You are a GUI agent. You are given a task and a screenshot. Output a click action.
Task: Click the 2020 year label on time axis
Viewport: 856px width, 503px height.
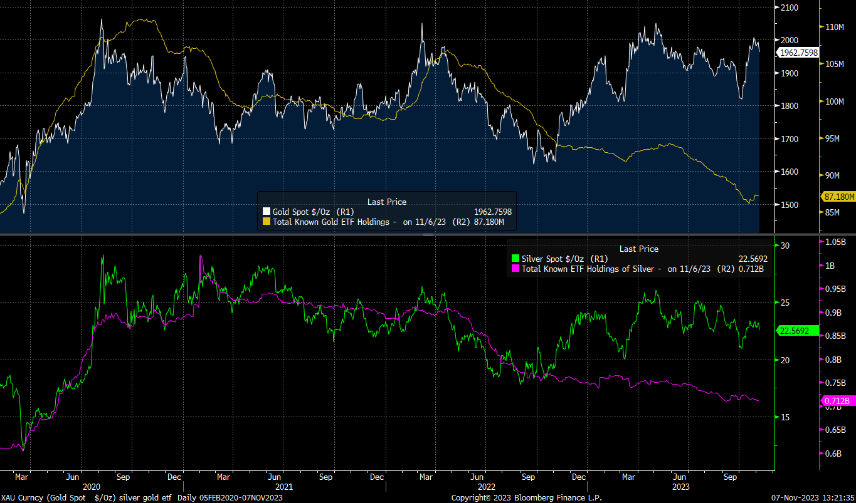pyautogui.click(x=92, y=487)
